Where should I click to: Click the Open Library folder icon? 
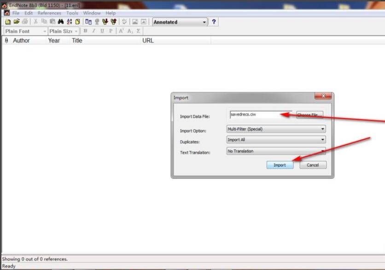tap(17, 22)
